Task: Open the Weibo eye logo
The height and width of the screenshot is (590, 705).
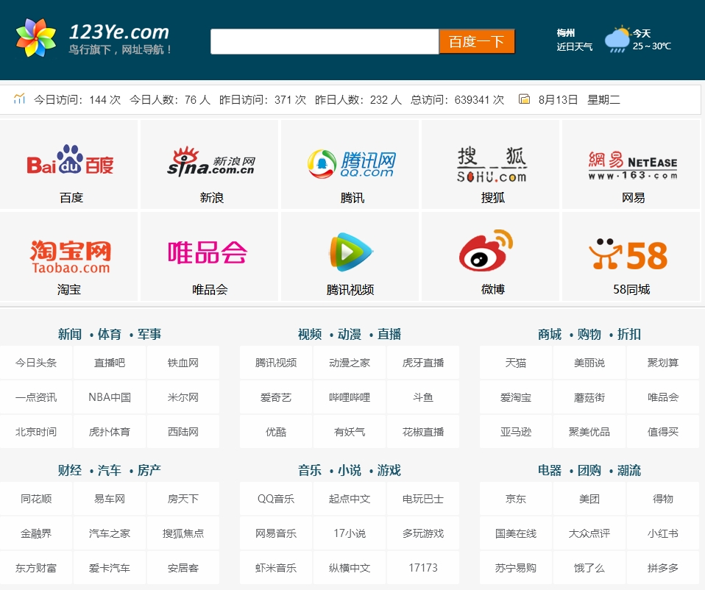Action: tap(486, 252)
